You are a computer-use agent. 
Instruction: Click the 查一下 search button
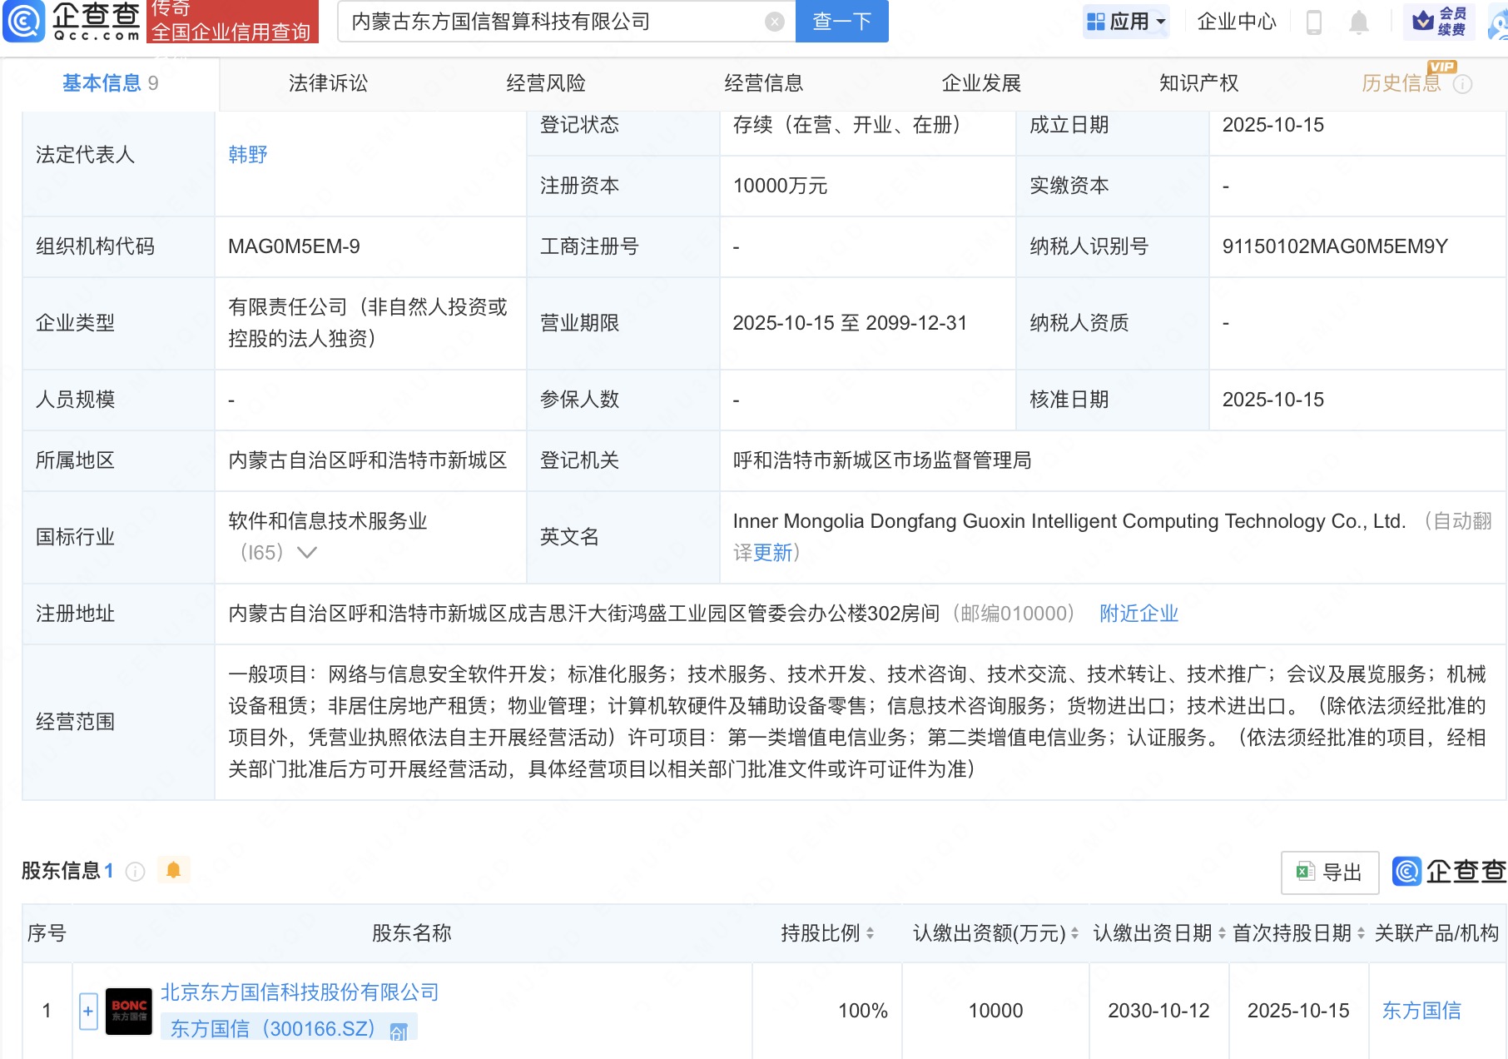click(x=841, y=22)
